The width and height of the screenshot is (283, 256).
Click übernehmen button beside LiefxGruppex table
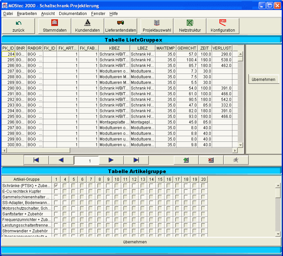(263, 80)
